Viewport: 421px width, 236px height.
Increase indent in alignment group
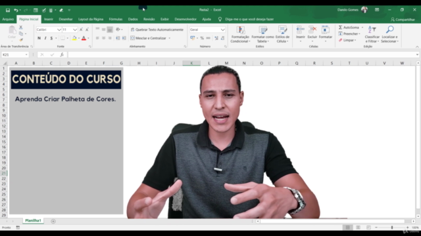(x=124, y=38)
